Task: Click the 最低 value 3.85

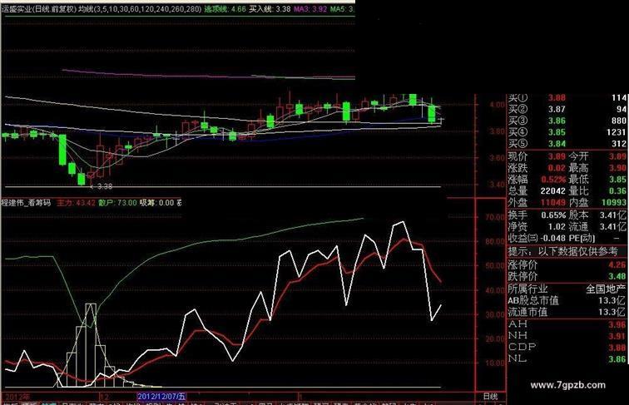Action: (617, 180)
